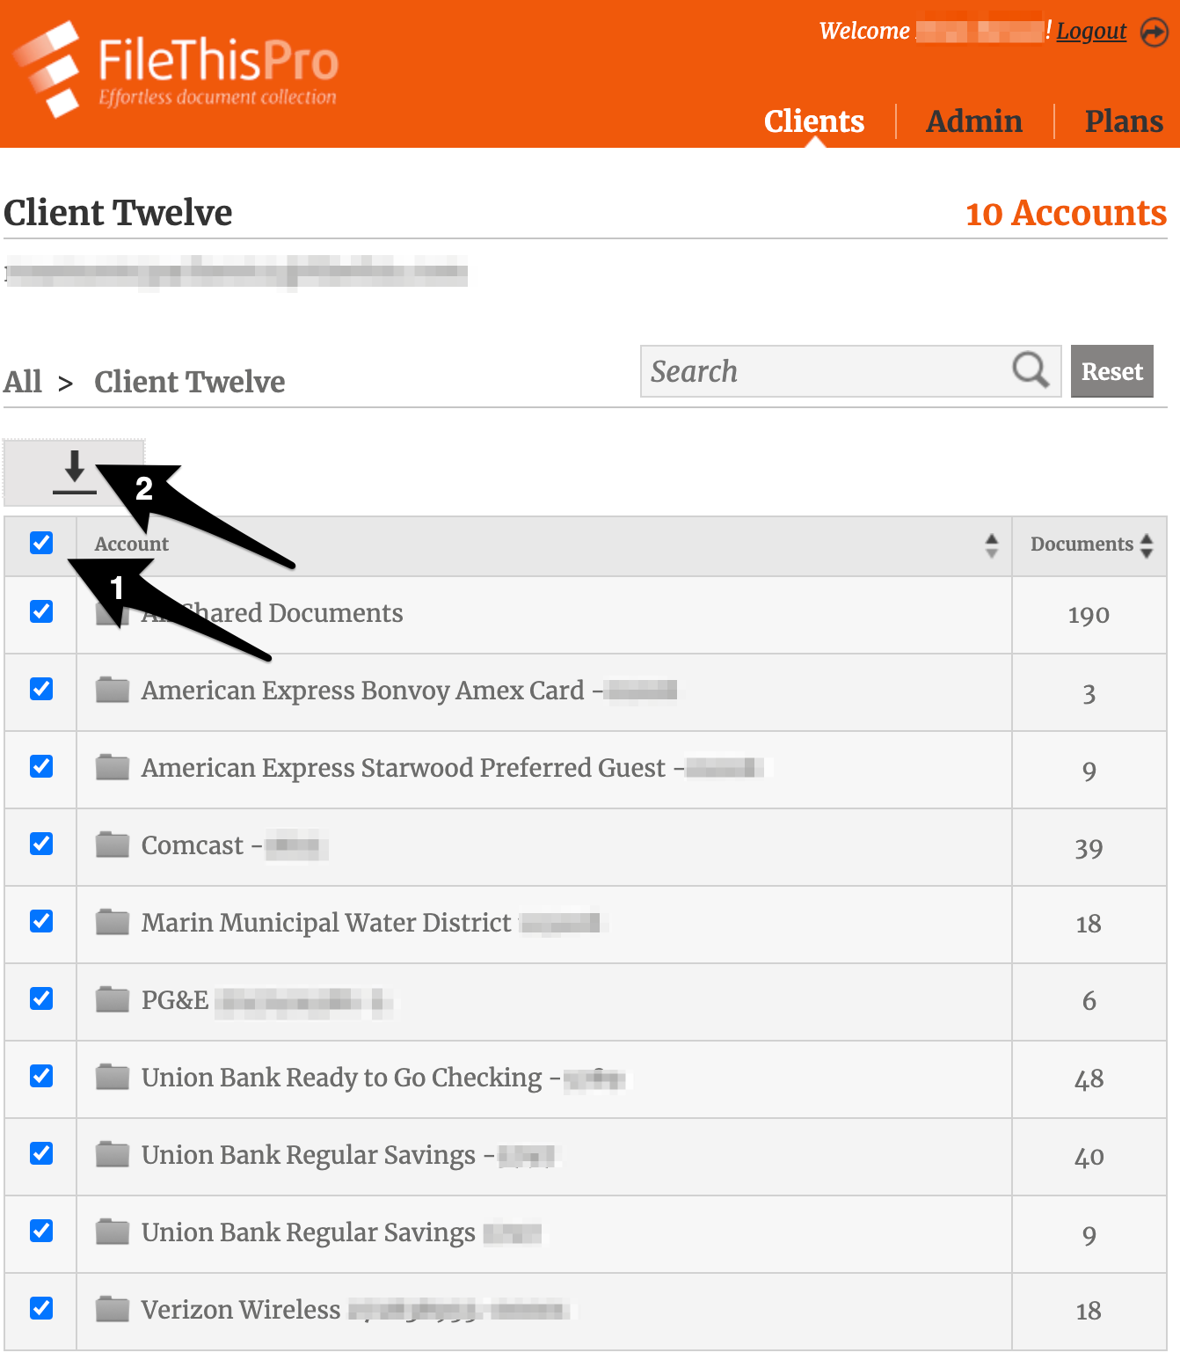
Task: Open the Marin Municipal Water District folder icon
Action: coord(113,922)
